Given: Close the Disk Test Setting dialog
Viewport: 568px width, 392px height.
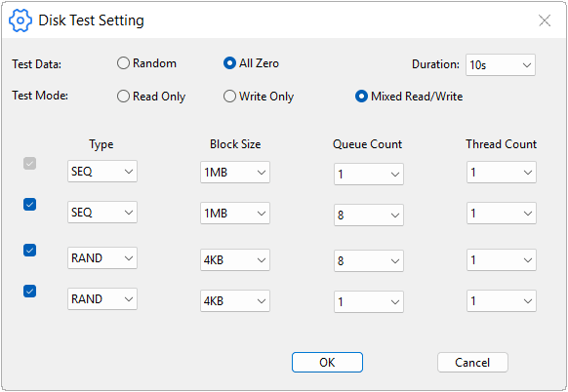Looking at the screenshot, I should (545, 20).
